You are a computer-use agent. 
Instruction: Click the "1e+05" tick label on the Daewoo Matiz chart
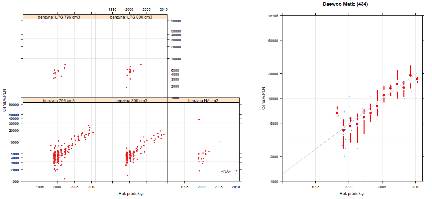click(273, 16)
